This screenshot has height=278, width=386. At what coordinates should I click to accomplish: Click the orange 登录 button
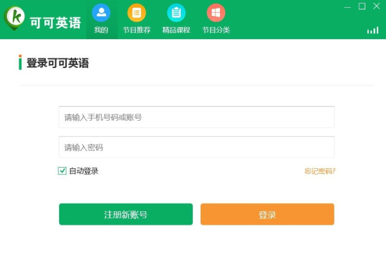pos(268,214)
